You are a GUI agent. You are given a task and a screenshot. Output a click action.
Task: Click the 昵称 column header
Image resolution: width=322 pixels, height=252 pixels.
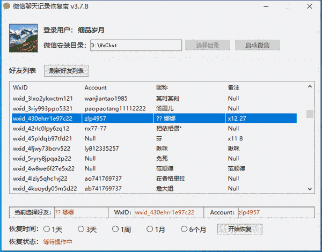click(162, 87)
